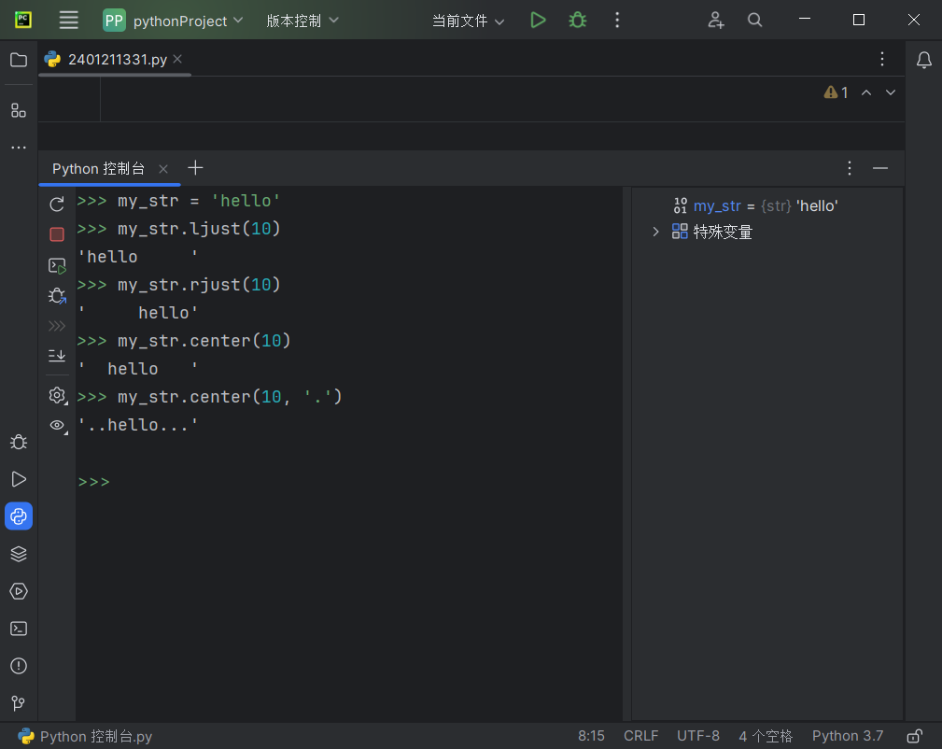This screenshot has height=749, width=942.
Task: Rerun the Python console
Action: pyautogui.click(x=57, y=205)
